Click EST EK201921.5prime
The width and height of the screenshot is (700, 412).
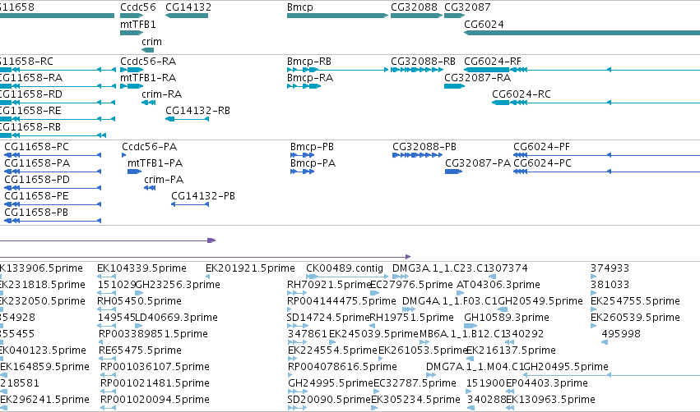pos(250,268)
